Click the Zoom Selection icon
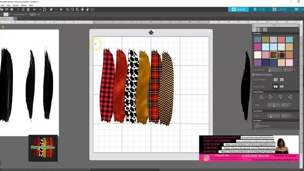Viewport: 304px width, 171px height. (77, 9)
